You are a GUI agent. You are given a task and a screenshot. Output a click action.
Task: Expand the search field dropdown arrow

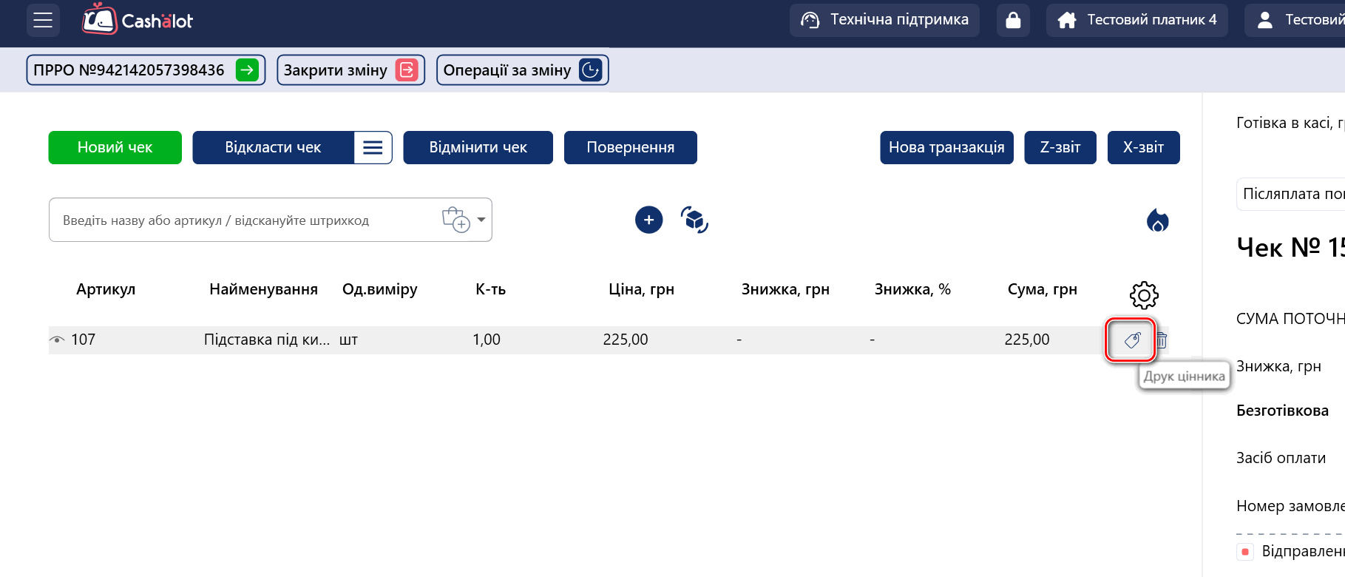point(481,220)
